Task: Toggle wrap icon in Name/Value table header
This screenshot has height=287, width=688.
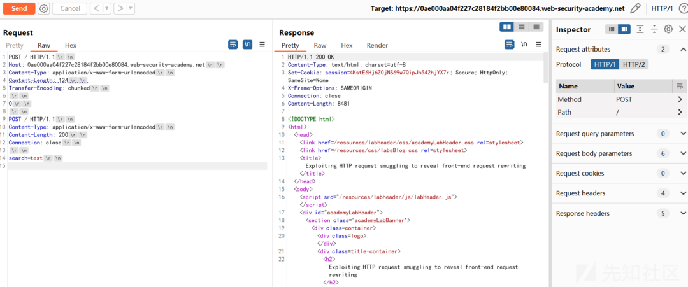Action: click(x=680, y=86)
